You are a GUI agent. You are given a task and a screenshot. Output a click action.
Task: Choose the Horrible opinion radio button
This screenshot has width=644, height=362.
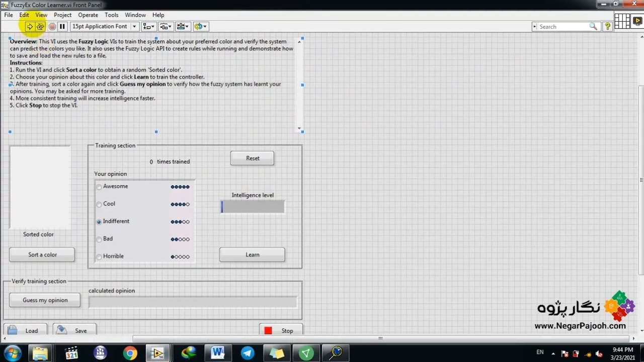pos(99,257)
